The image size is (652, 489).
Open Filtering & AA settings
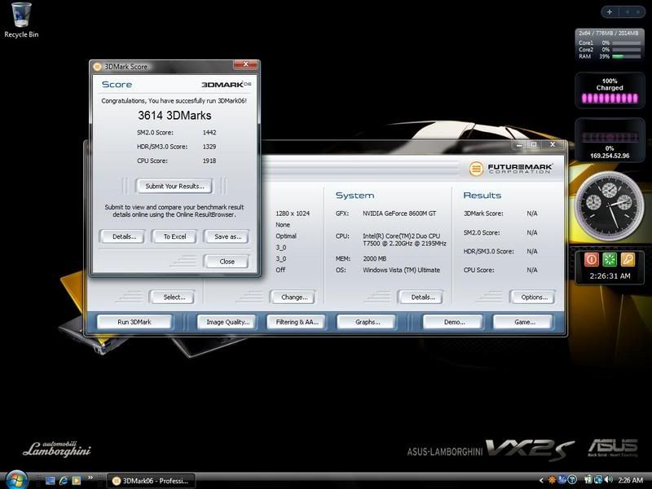point(297,322)
